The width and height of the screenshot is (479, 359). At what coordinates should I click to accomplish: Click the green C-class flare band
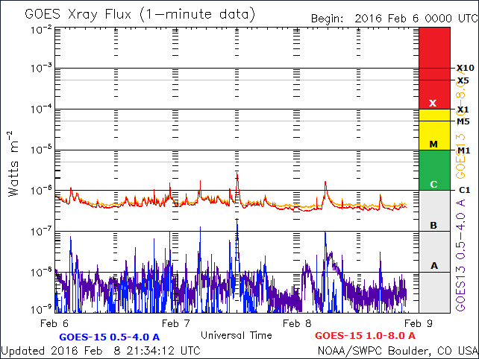(434, 171)
